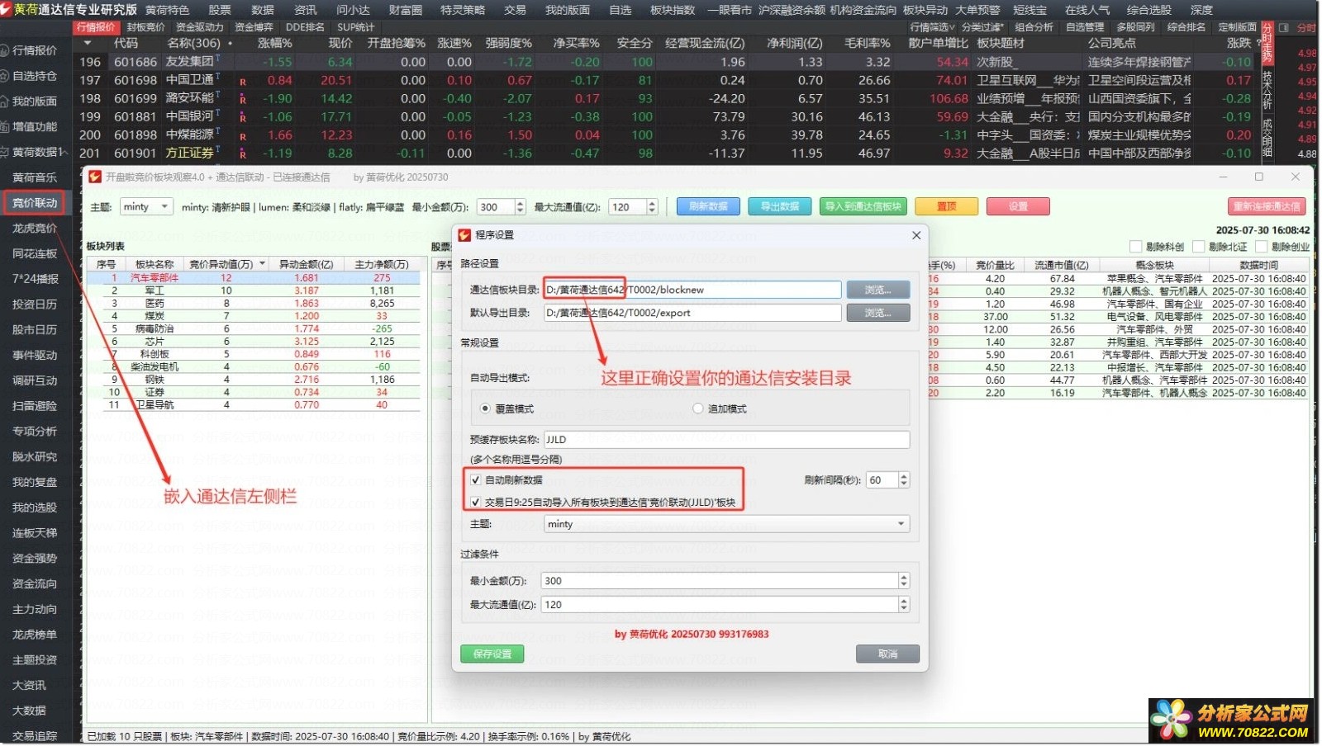Screen dimensions: 1322x746
Task: Adjust the toolbar 最小金额 300 spinner
Action: [x=520, y=207]
